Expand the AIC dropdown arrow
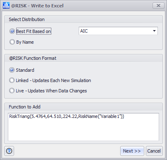This screenshot has width=167, height=160. click(154, 31)
